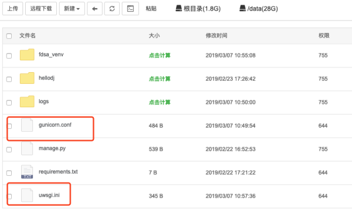The image size is (352, 211).
Task: Click the 修改时间 column header
Action: point(216,36)
